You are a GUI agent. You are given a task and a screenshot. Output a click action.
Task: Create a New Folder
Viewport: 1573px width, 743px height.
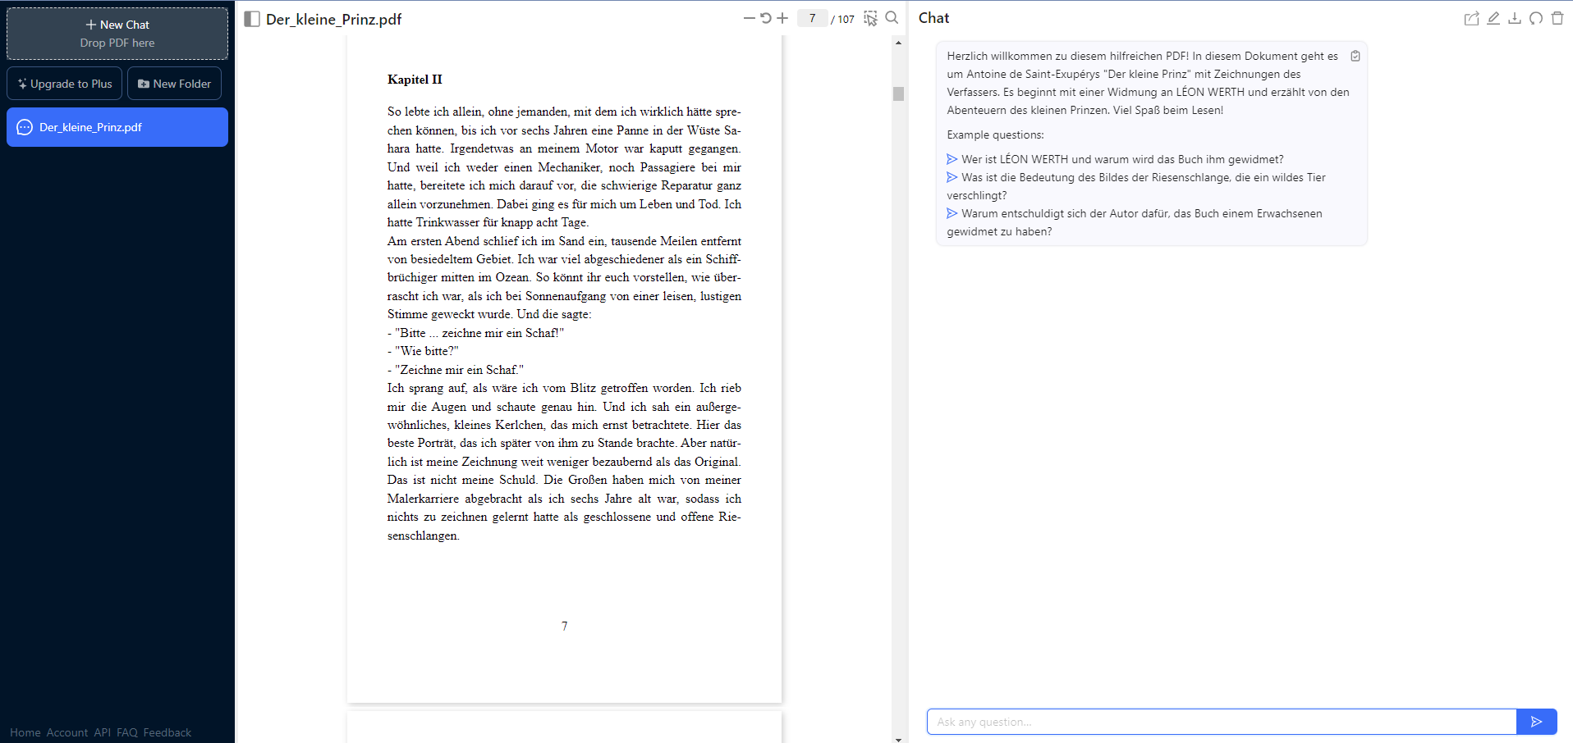(x=174, y=84)
